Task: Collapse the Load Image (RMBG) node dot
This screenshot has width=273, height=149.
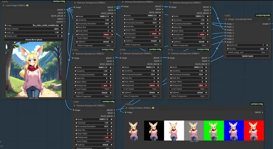Action: 4,5
